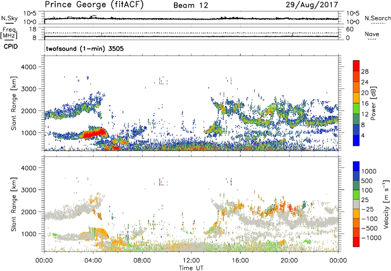Click the "2000" tick of the power panel
Screen dimensions: 391x271
tap(28, 111)
